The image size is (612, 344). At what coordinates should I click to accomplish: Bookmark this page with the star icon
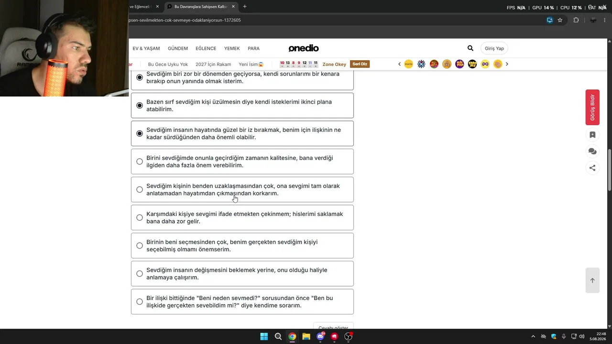pos(560,20)
